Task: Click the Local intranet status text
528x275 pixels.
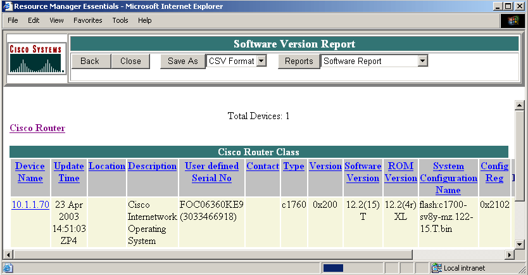Action: [464, 268]
